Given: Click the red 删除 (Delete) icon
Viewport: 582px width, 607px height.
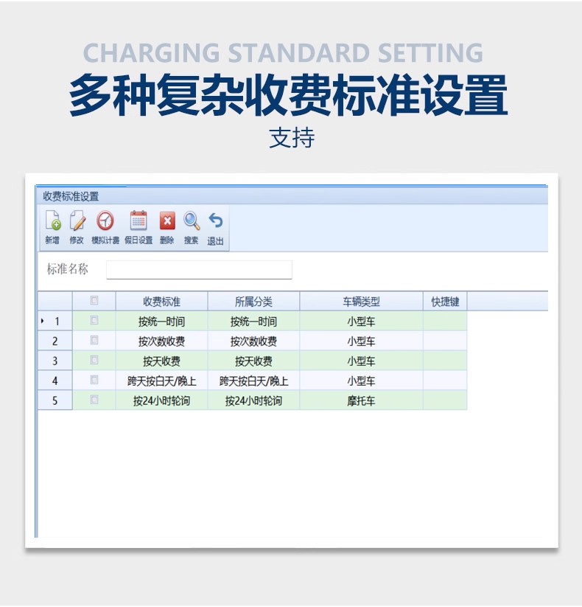Looking at the screenshot, I should click(x=167, y=221).
